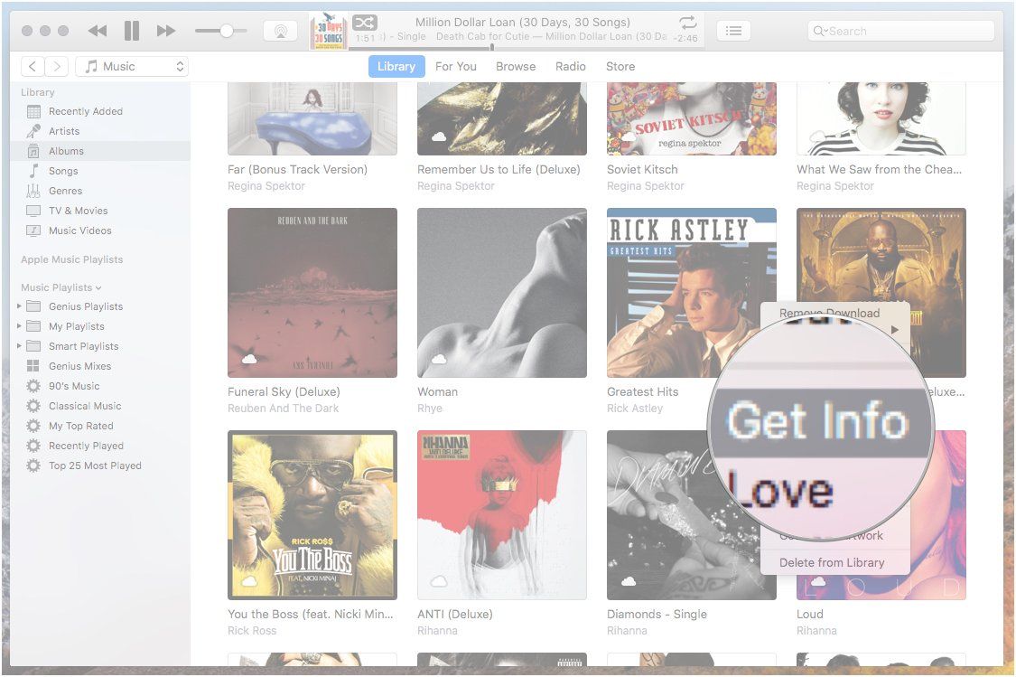Download Funeral Sky using its cloud icon
Viewport: 1016px width, 677px height.
click(x=248, y=359)
